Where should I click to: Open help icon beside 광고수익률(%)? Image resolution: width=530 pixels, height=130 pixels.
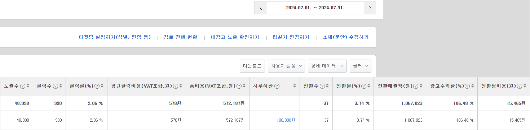coord(467,86)
